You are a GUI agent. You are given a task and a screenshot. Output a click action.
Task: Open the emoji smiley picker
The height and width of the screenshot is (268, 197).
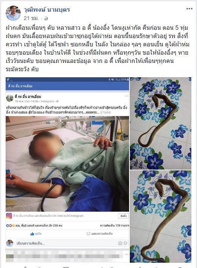click(x=125, y=243)
